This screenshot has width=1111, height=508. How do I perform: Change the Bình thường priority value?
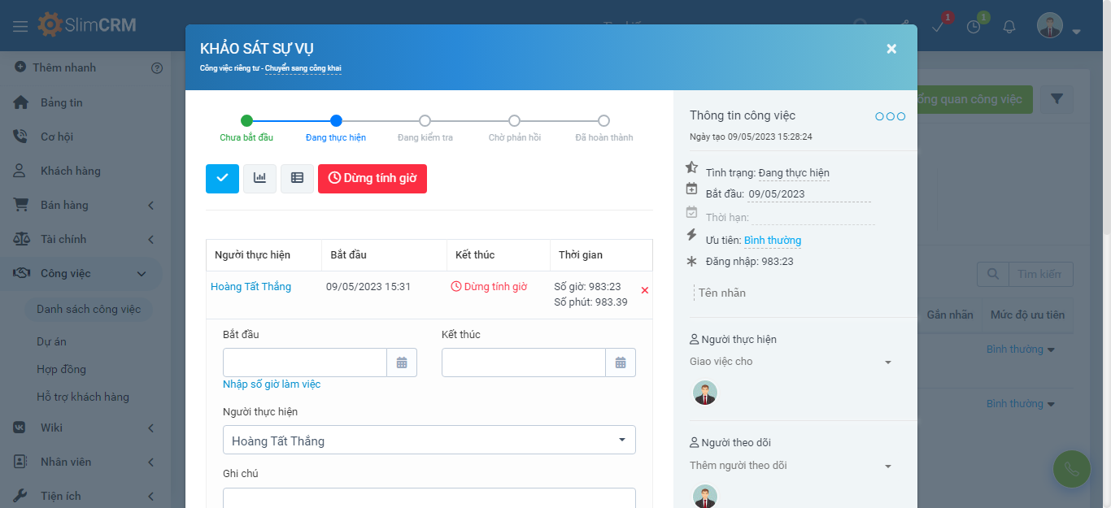772,241
